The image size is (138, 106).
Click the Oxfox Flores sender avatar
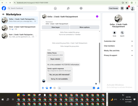click(x=44, y=81)
